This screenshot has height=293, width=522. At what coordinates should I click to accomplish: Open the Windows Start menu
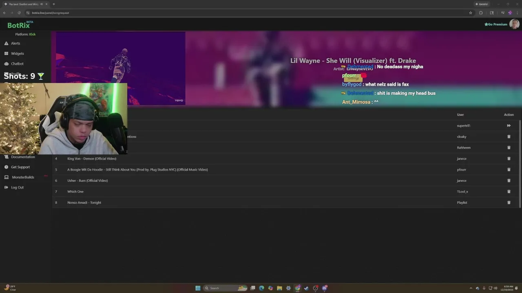click(x=198, y=288)
